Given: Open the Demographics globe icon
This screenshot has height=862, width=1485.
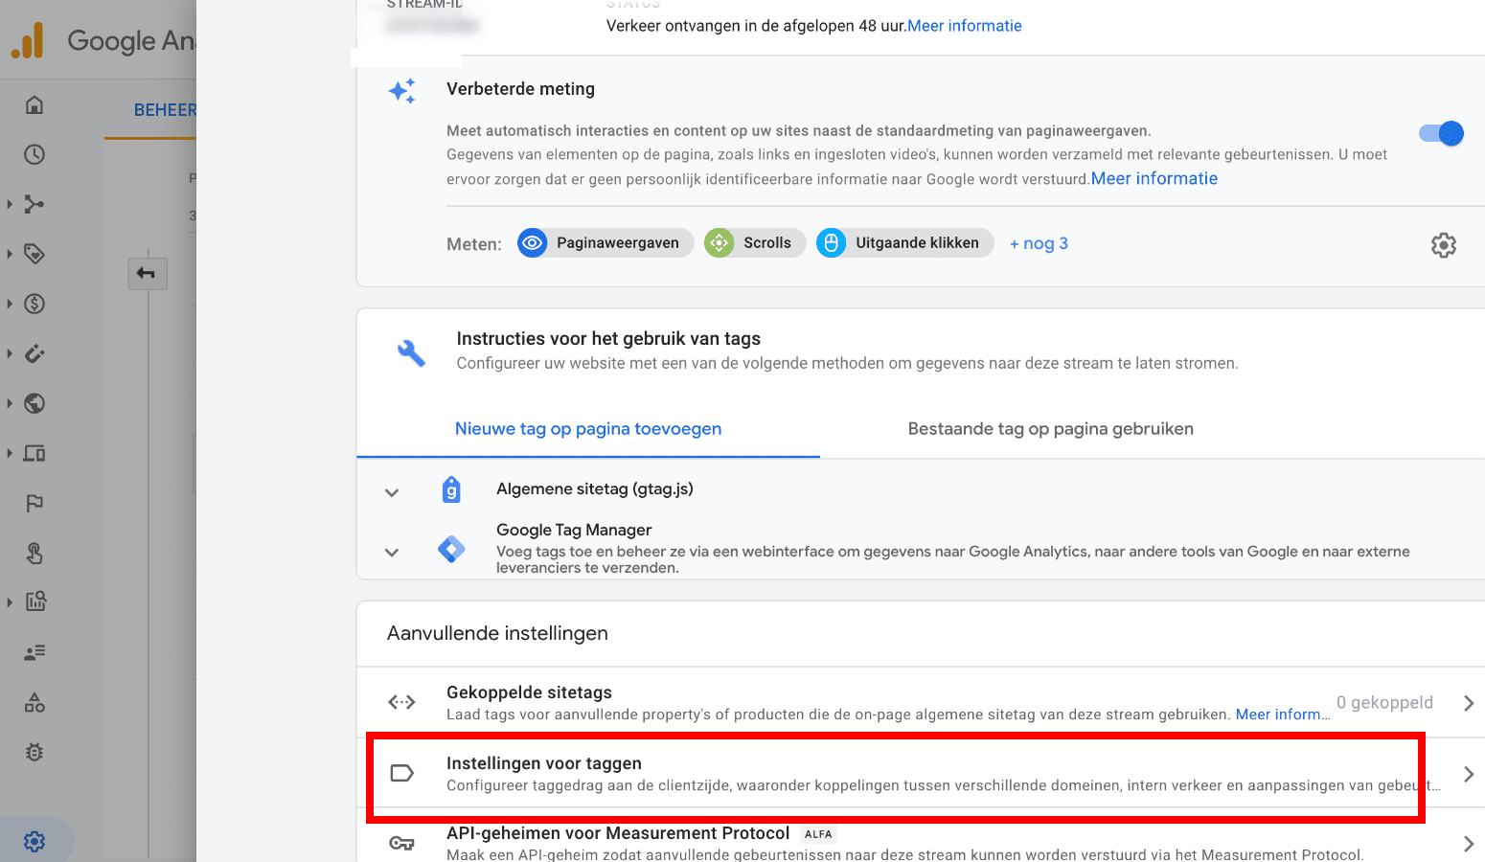Looking at the screenshot, I should click(34, 403).
